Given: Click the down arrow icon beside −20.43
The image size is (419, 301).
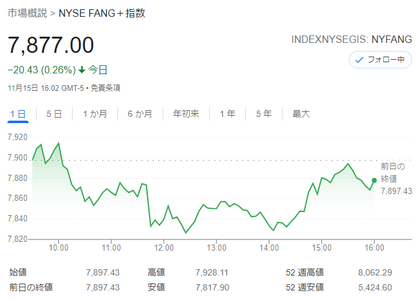Looking at the screenshot, I should (82, 70).
